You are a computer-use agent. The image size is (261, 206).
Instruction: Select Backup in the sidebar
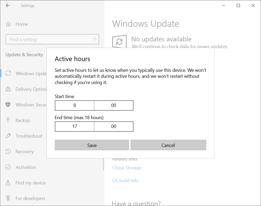click(x=23, y=120)
